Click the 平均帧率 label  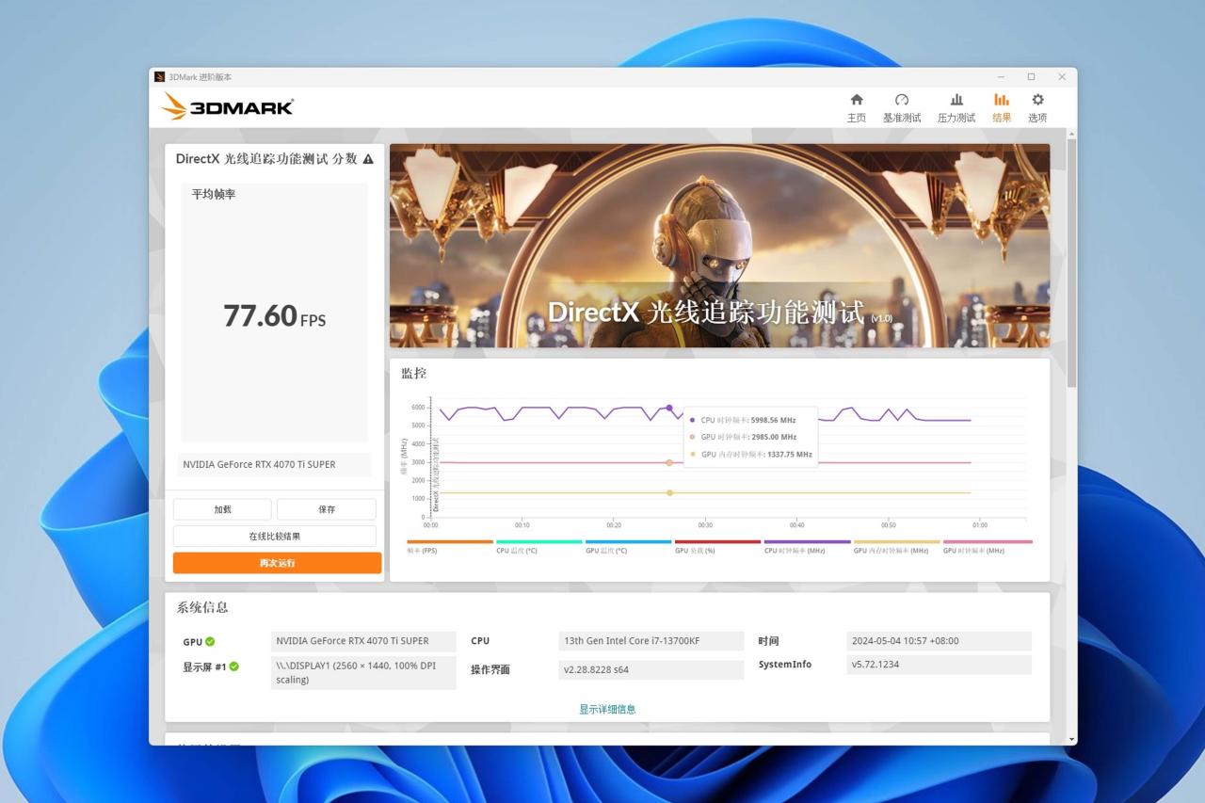[x=214, y=194]
